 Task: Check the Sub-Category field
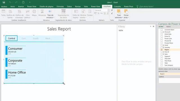click(162, 65)
